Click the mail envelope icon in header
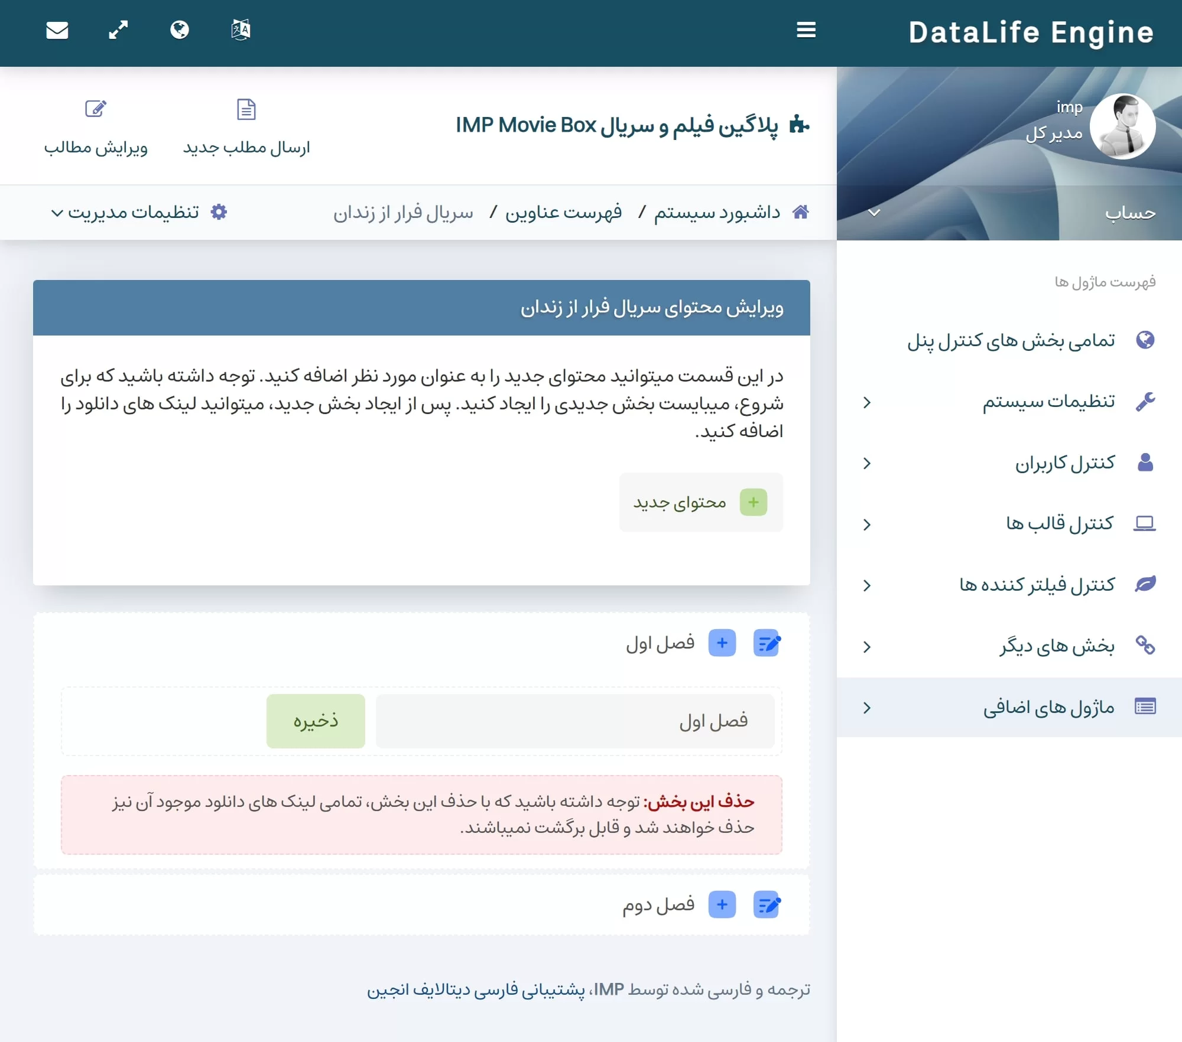This screenshot has height=1042, width=1182. (x=57, y=30)
